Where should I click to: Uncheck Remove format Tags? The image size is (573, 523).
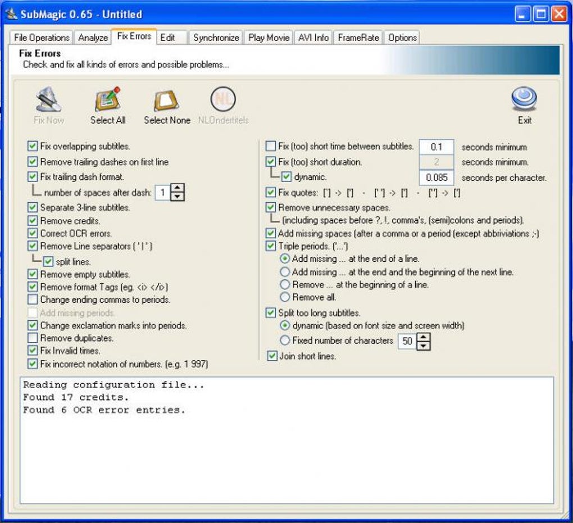(33, 287)
